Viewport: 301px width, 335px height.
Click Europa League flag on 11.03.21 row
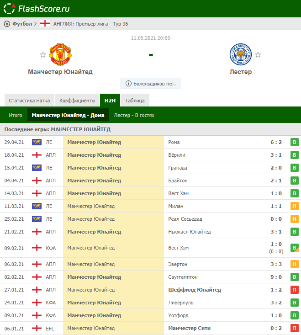[x=37, y=206]
